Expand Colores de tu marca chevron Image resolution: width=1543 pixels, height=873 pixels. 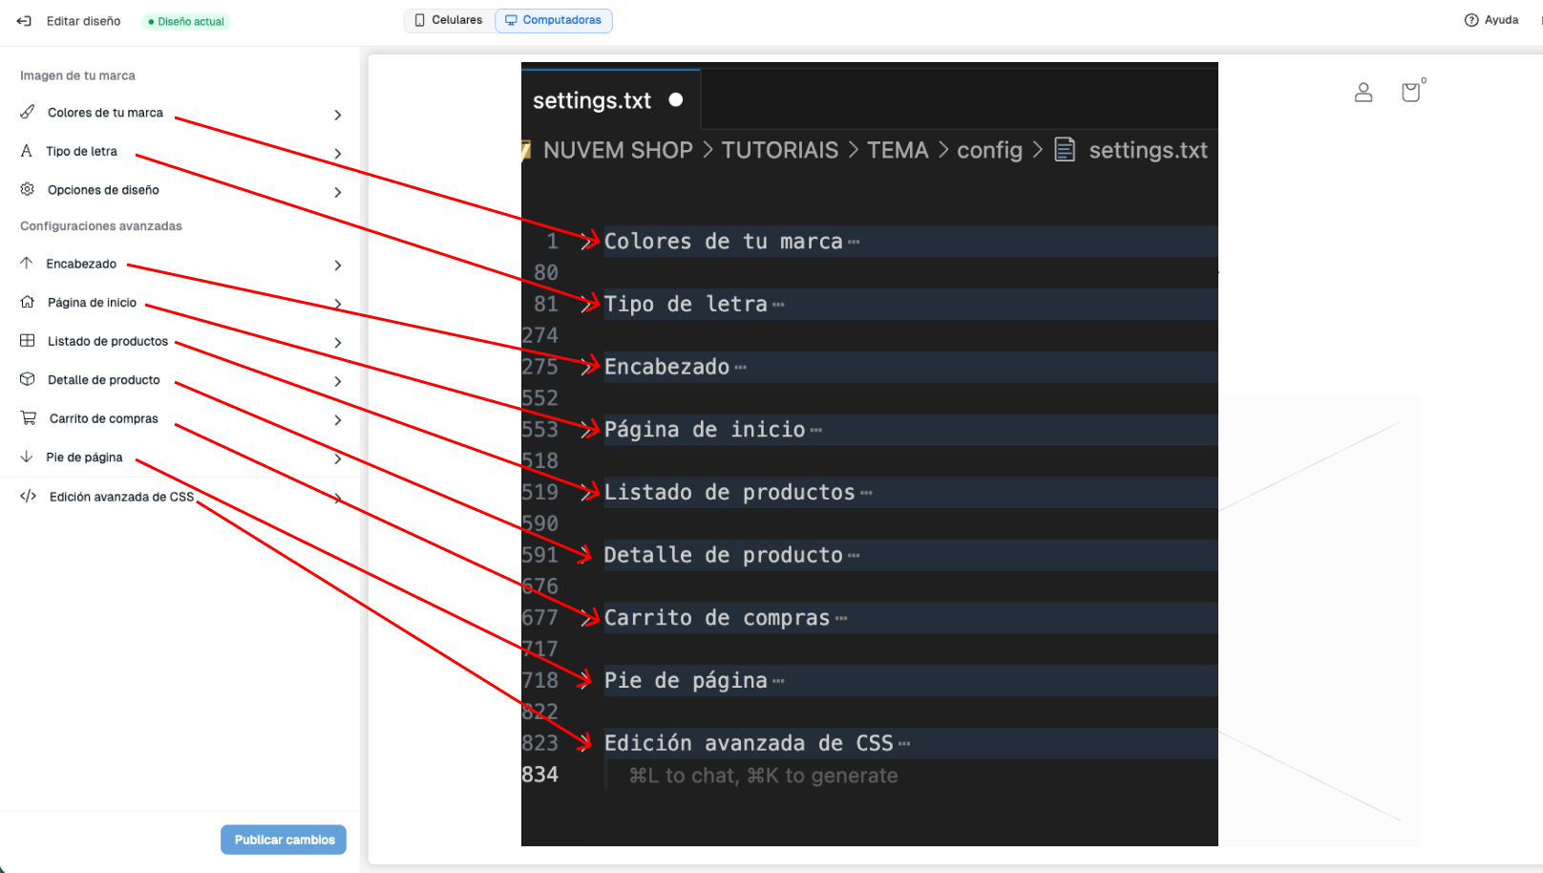pos(338,115)
